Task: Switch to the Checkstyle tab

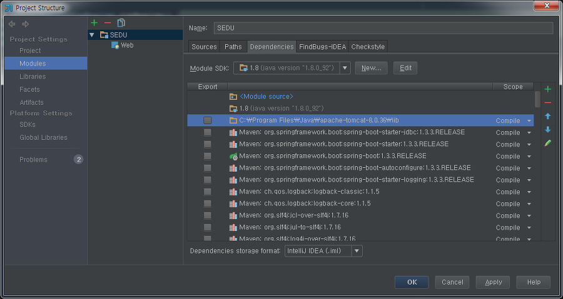Action: [x=368, y=47]
